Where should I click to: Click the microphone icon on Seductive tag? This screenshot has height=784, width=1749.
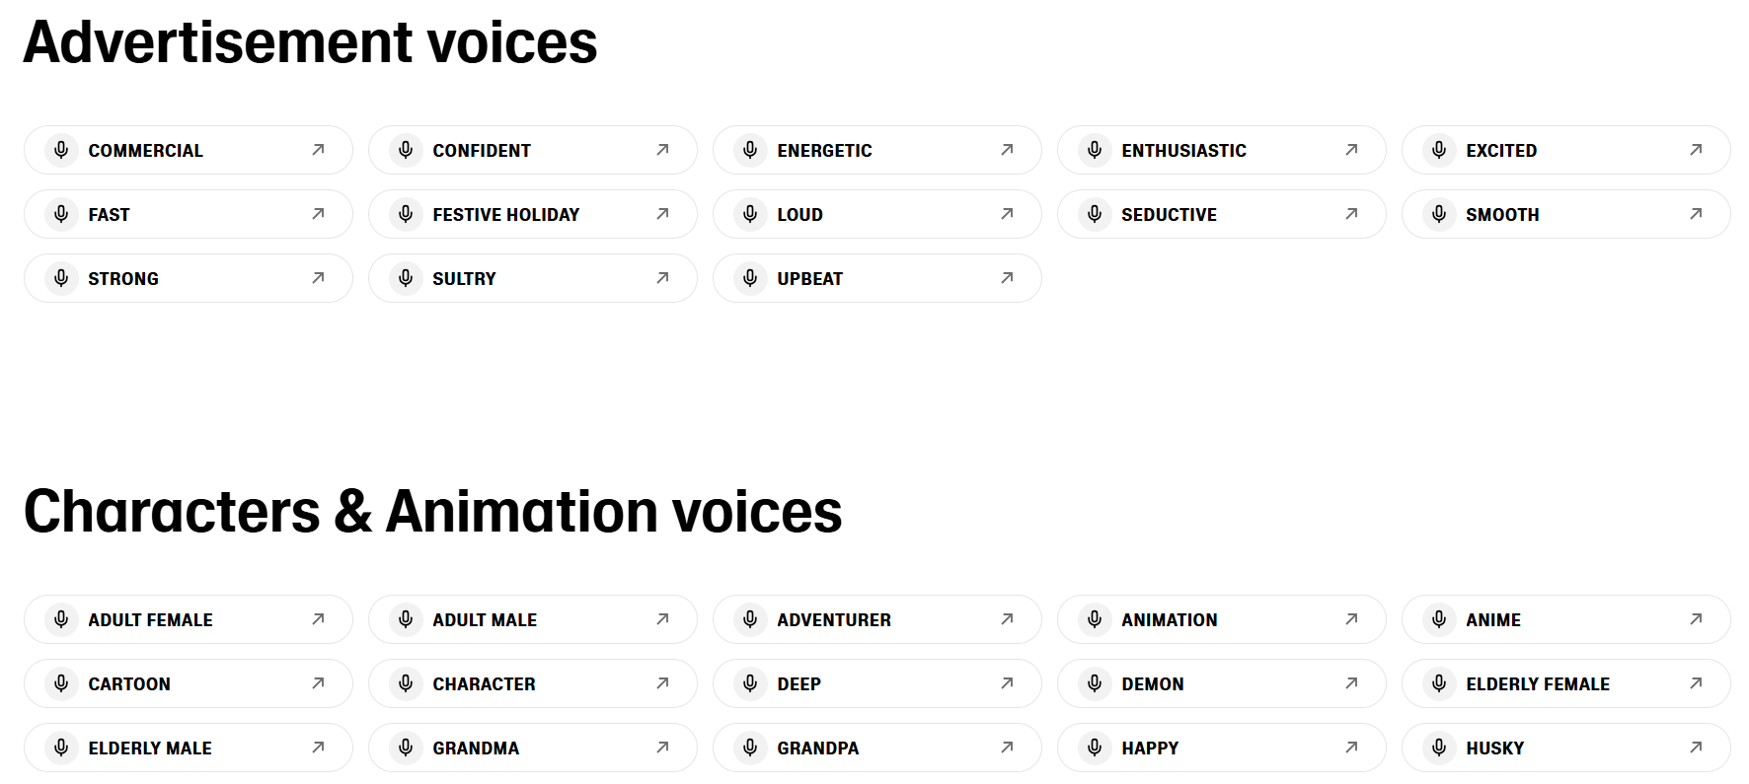click(x=1094, y=214)
